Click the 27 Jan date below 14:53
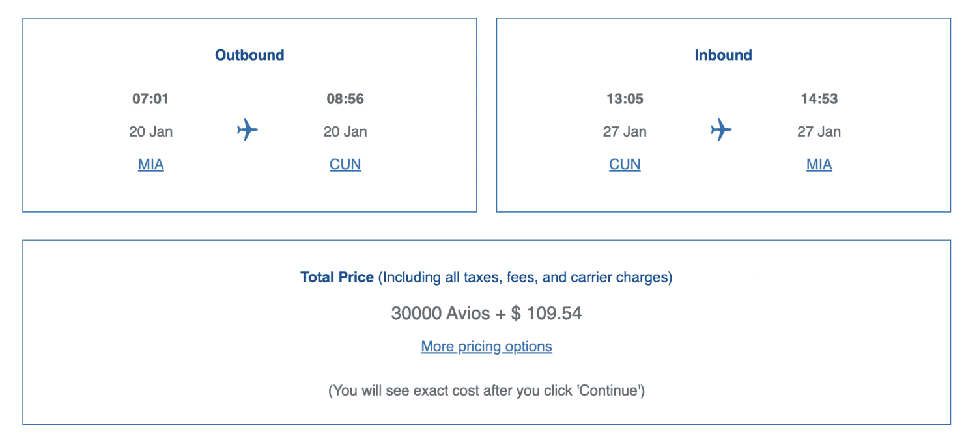The width and height of the screenshot is (977, 445). [819, 131]
